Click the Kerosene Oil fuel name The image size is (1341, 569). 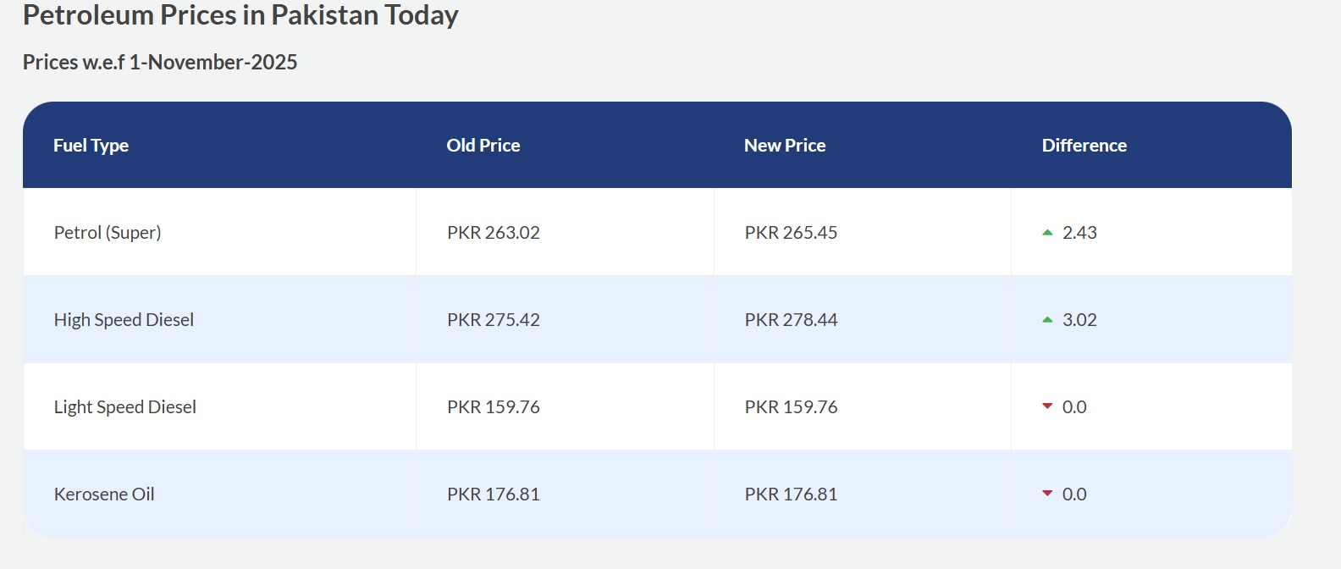pyautogui.click(x=104, y=494)
